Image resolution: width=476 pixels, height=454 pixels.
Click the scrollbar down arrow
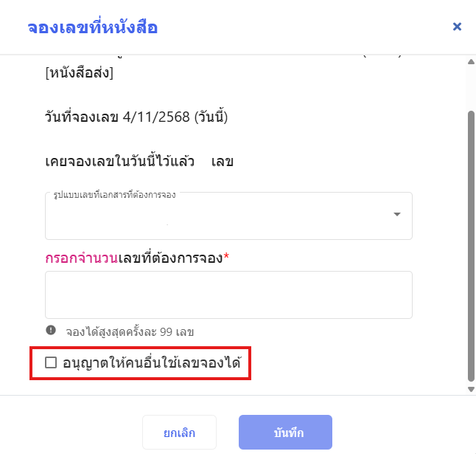tap(471, 389)
